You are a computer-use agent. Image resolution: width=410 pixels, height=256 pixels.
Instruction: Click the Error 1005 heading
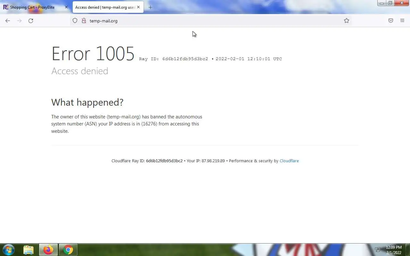coord(93,53)
